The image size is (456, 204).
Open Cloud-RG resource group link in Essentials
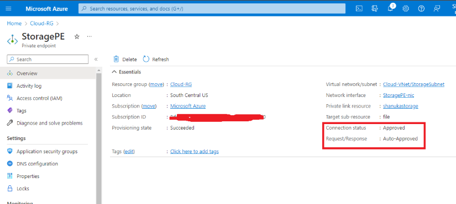(181, 84)
